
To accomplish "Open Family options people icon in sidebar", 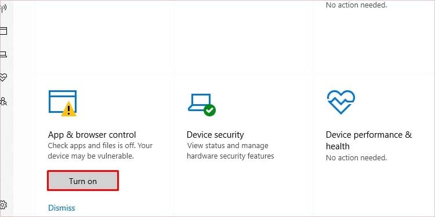I will pyautogui.click(x=3, y=101).
